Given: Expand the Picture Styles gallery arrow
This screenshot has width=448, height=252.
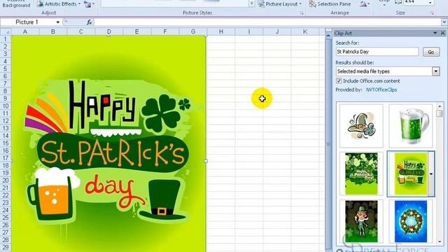Looking at the screenshot, I should 251,3.
